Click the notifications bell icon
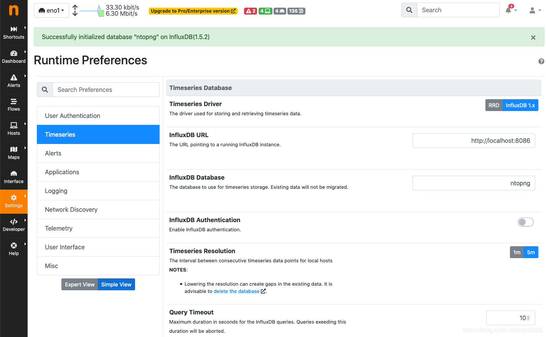The height and width of the screenshot is (337, 546). 508,10
